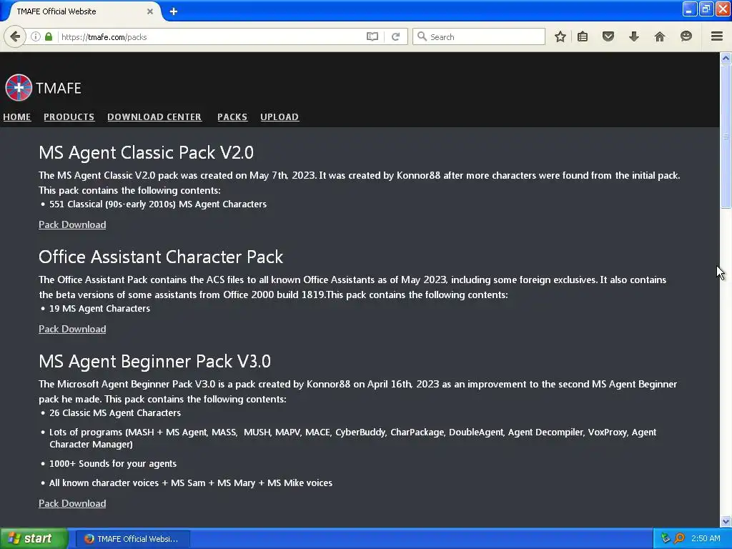The height and width of the screenshot is (549, 732).
Task: Open the Windows start button
Action: click(x=34, y=538)
